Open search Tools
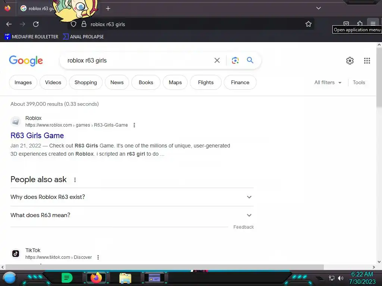382x286 pixels. coord(359,82)
